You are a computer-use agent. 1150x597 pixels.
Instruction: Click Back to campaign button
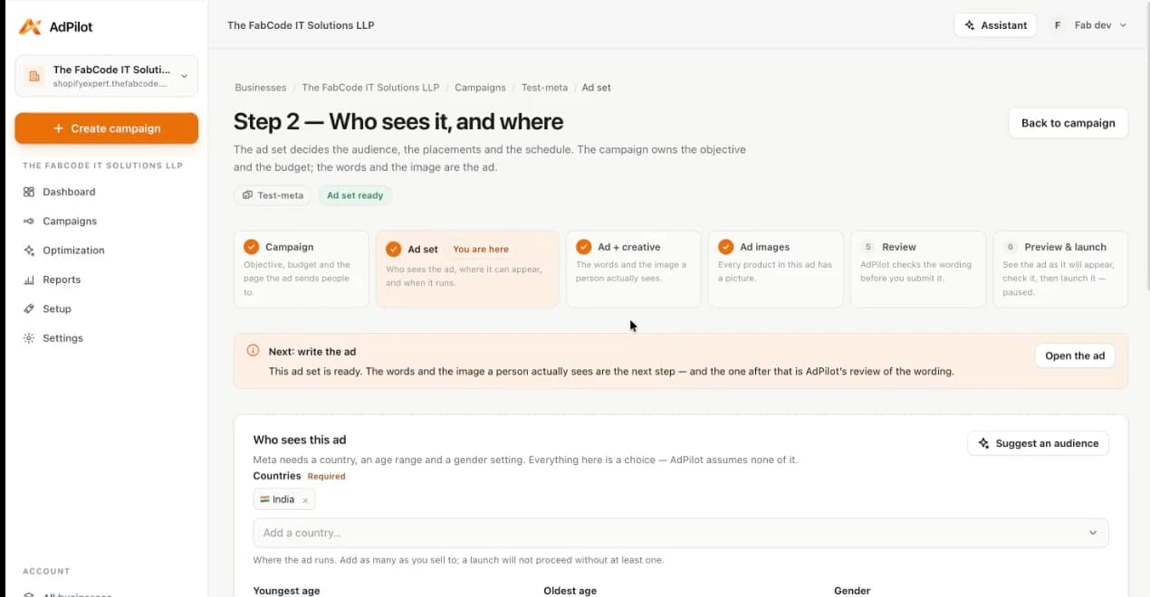tap(1069, 123)
